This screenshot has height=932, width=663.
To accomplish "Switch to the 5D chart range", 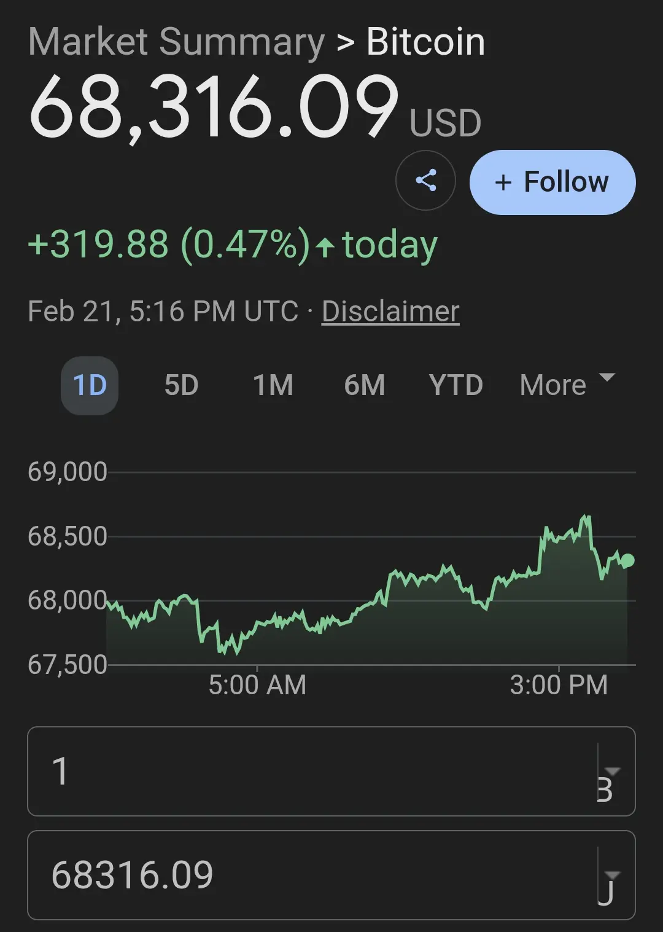I will click(x=181, y=386).
